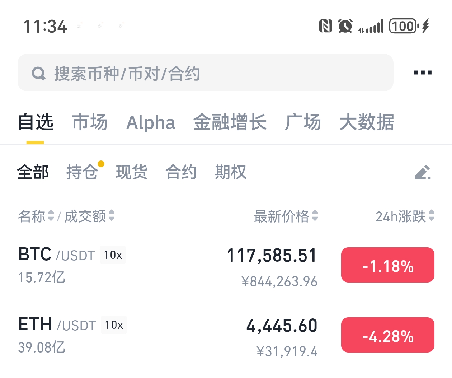
Task: Sort by 24h涨跌 change column
Action: pos(405,216)
